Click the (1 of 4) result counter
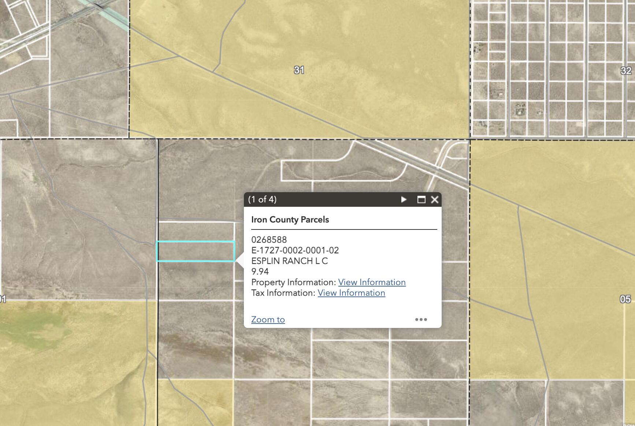The width and height of the screenshot is (635, 426). 262,199
